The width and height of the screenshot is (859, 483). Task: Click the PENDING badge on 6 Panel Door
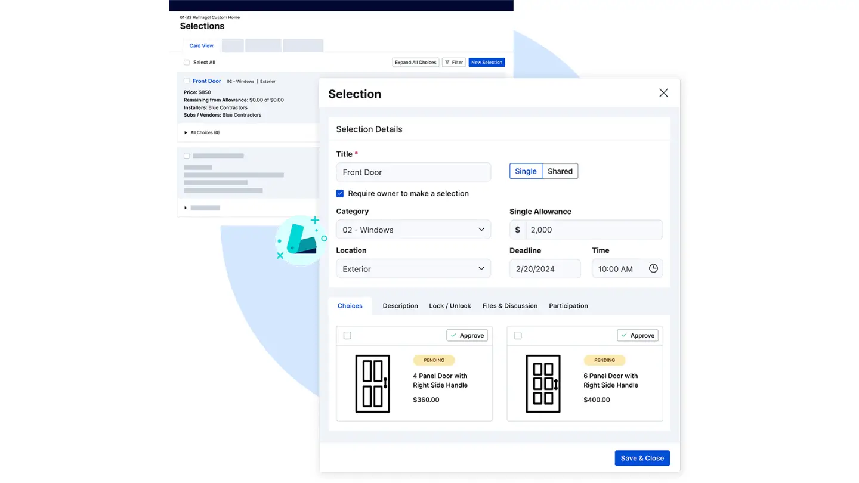tap(604, 360)
